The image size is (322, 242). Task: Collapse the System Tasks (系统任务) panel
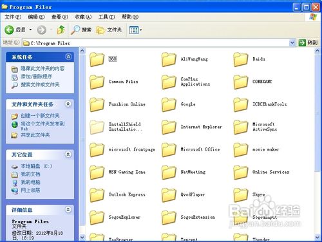click(68, 57)
